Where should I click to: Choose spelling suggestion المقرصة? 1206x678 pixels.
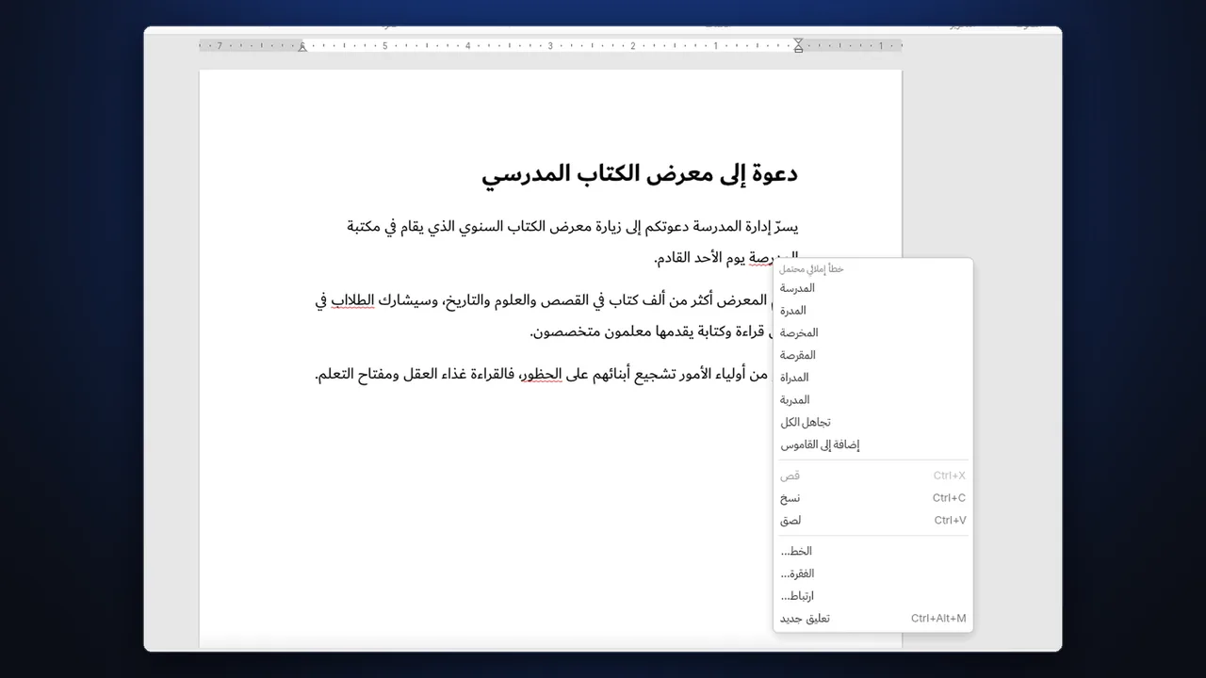[x=873, y=355]
